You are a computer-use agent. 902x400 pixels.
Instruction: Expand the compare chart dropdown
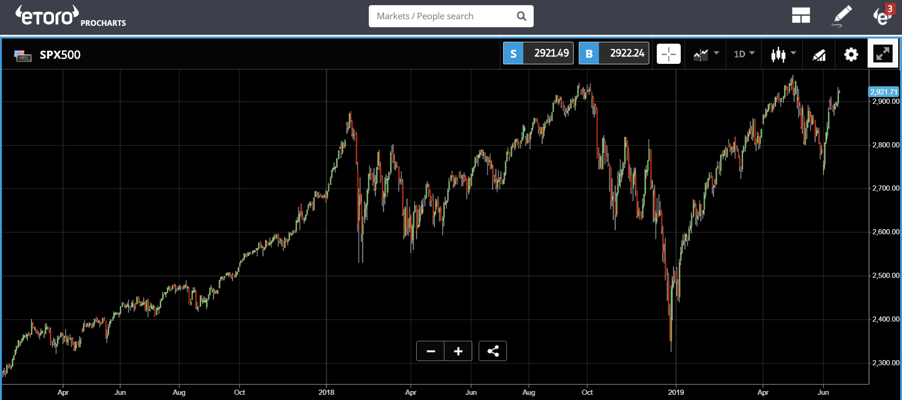[x=706, y=54]
